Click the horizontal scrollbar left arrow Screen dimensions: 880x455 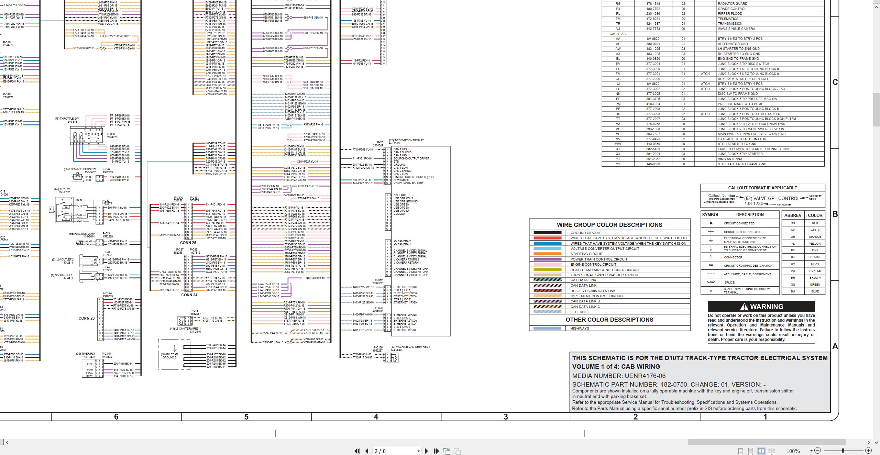pos(7,442)
